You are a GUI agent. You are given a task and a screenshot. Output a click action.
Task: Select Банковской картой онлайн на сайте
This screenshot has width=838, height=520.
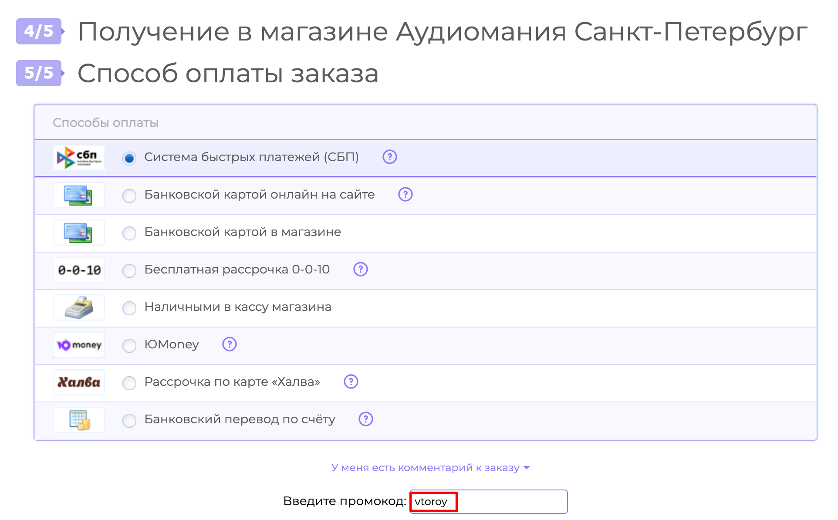[129, 196]
